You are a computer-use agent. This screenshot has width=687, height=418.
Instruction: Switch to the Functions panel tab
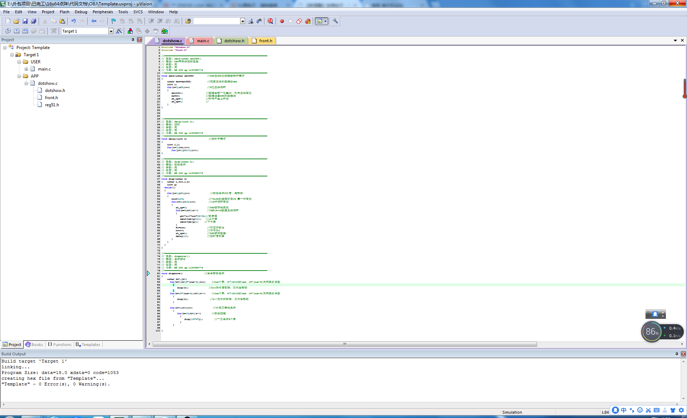59,345
